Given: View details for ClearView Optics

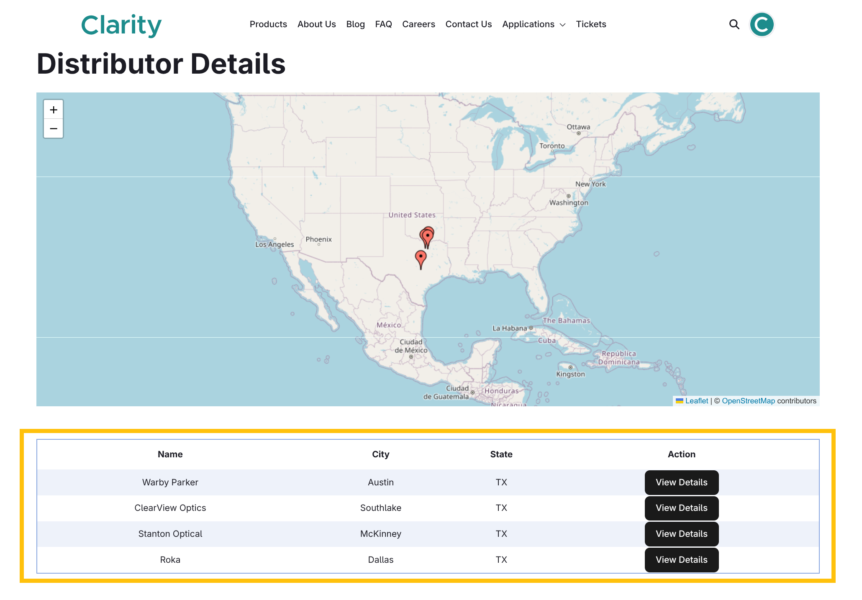Looking at the screenshot, I should tap(682, 508).
